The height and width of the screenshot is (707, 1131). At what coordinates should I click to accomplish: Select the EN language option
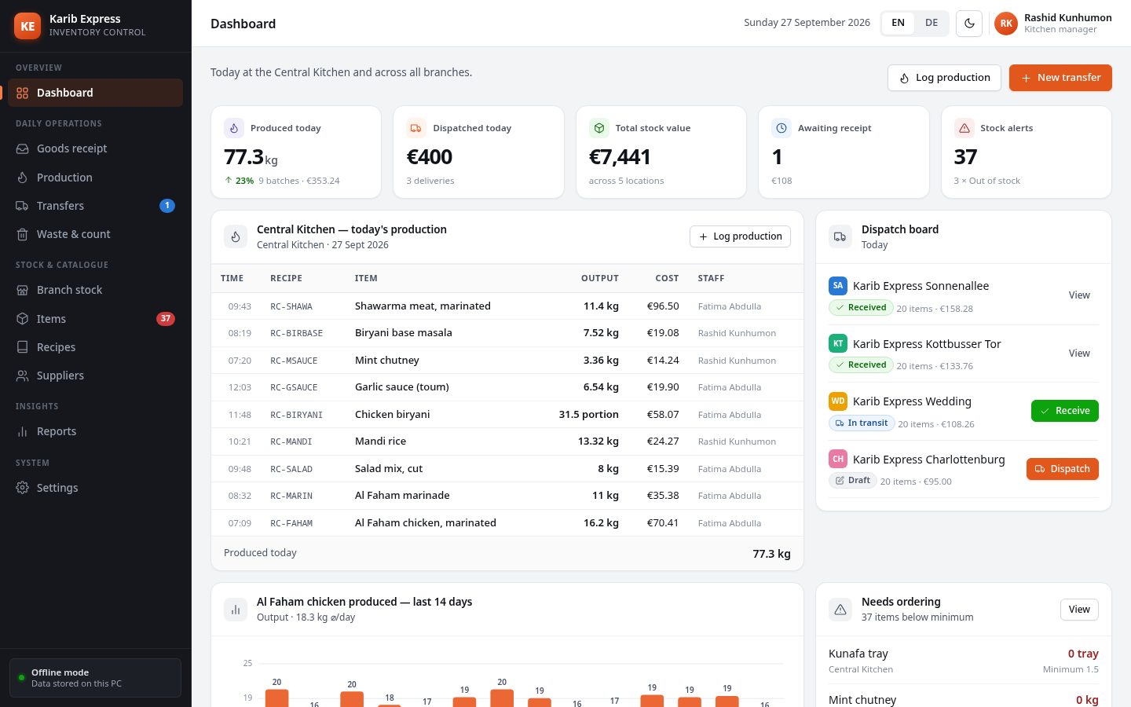(898, 23)
